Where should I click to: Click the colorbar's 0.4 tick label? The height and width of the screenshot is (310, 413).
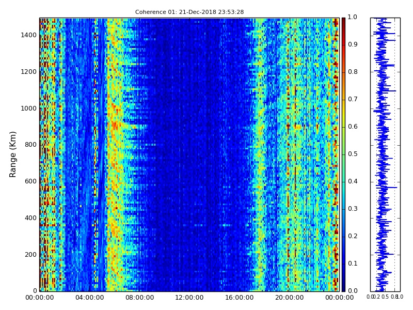(x=353, y=181)
